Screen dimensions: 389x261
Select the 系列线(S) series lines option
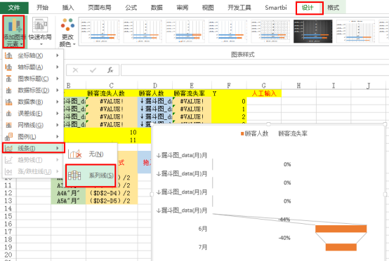point(91,175)
